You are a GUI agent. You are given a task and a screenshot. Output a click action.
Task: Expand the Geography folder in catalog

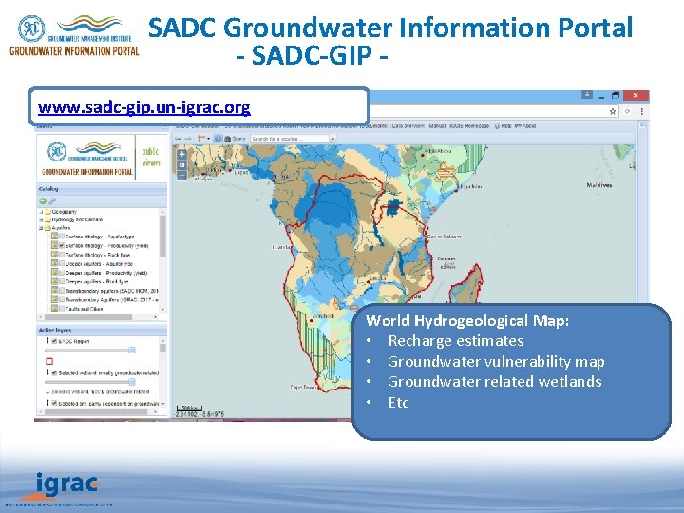[x=41, y=212]
